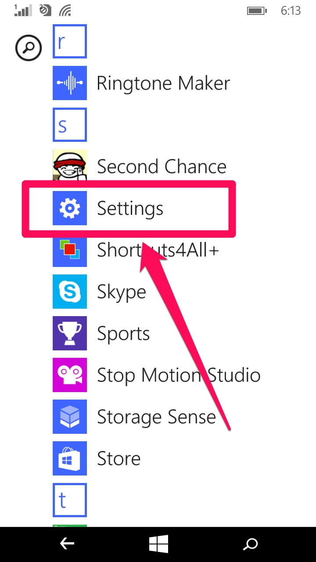316x562 pixels.
Task: Open letter picker via 's' header
Action: (x=70, y=125)
